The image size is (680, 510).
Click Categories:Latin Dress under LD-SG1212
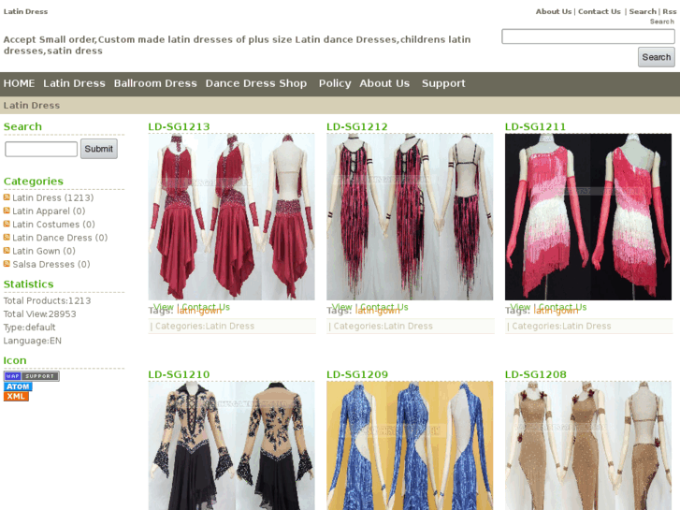pos(383,326)
